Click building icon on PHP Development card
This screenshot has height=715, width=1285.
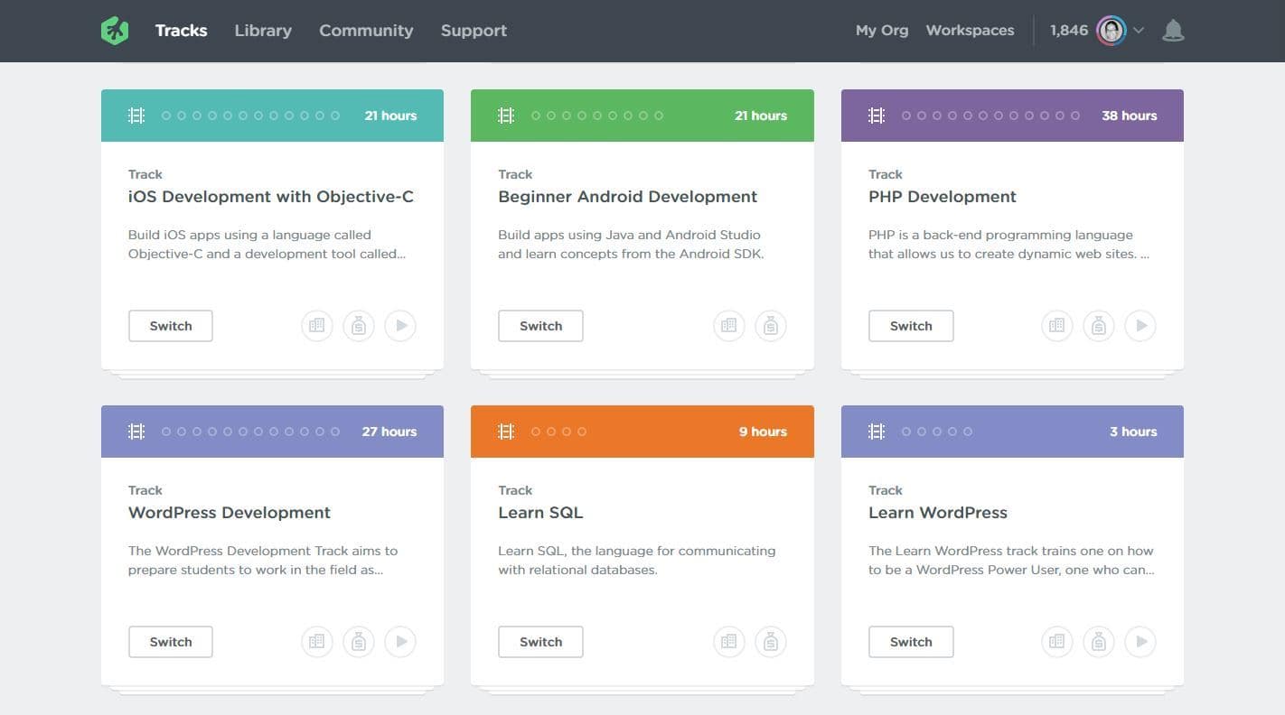[x=1057, y=326]
